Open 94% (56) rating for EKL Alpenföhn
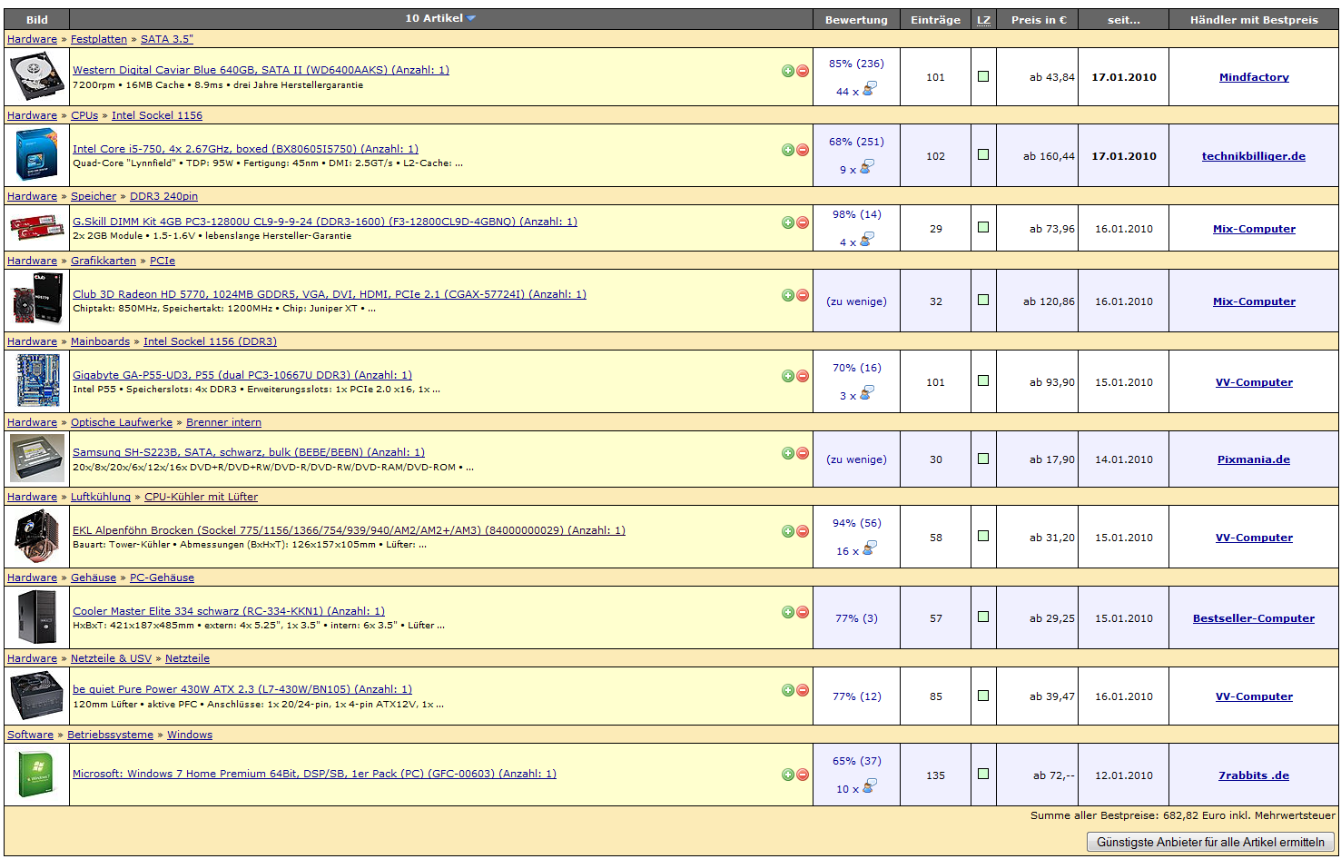This screenshot has width=1341, height=859. 856,523
